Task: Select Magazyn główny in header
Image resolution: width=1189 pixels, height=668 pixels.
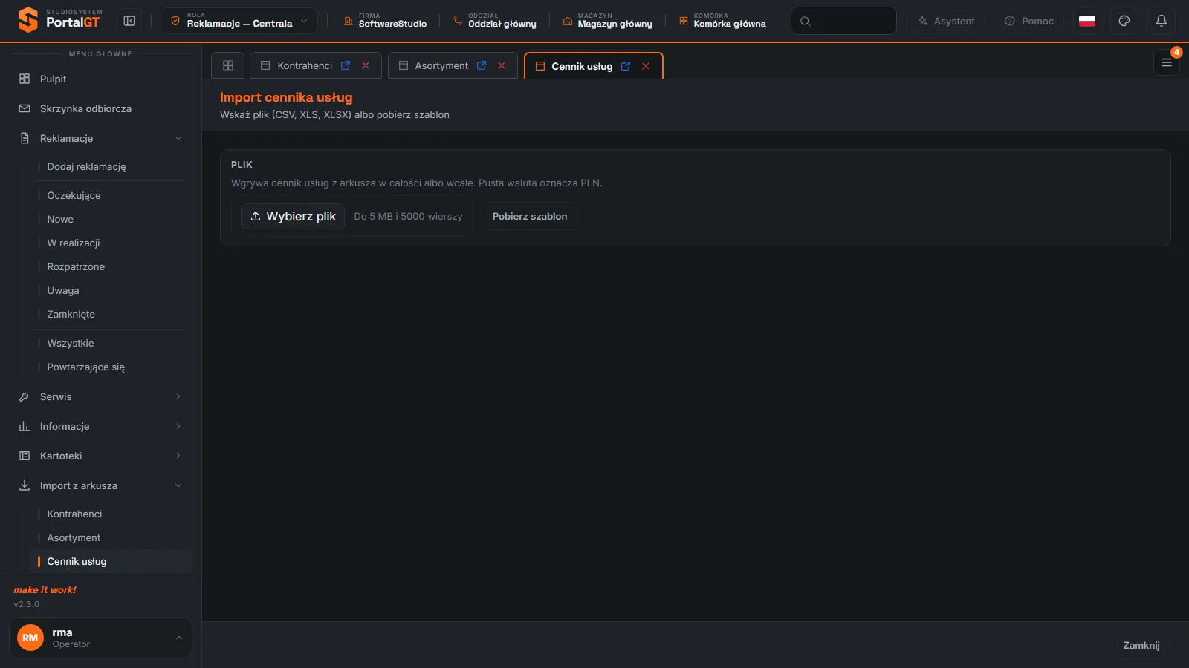Action: (x=608, y=21)
